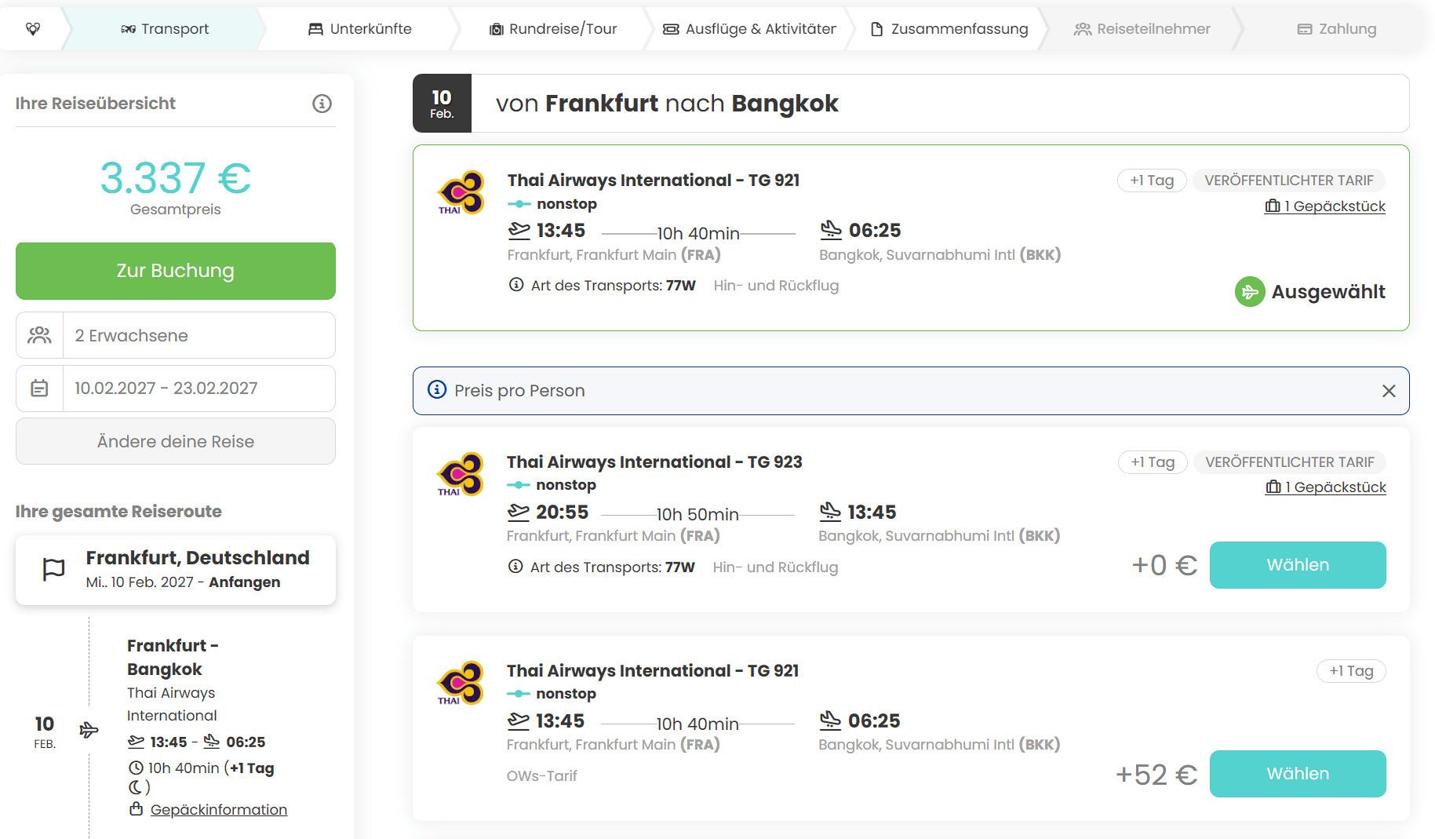The height and width of the screenshot is (839, 1435).
Task: Go to the Zusammenfassung step
Action: coord(949,29)
